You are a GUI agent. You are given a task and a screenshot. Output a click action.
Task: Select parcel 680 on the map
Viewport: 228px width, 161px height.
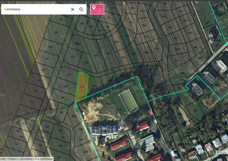(66, 87)
